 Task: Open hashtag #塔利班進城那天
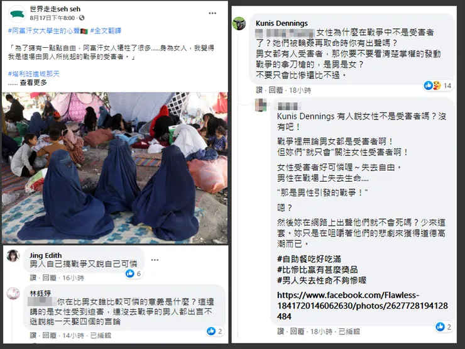pos(34,74)
